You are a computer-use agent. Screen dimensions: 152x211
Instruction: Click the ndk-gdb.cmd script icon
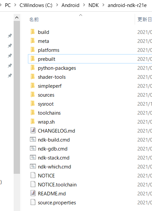[x=33, y=149]
